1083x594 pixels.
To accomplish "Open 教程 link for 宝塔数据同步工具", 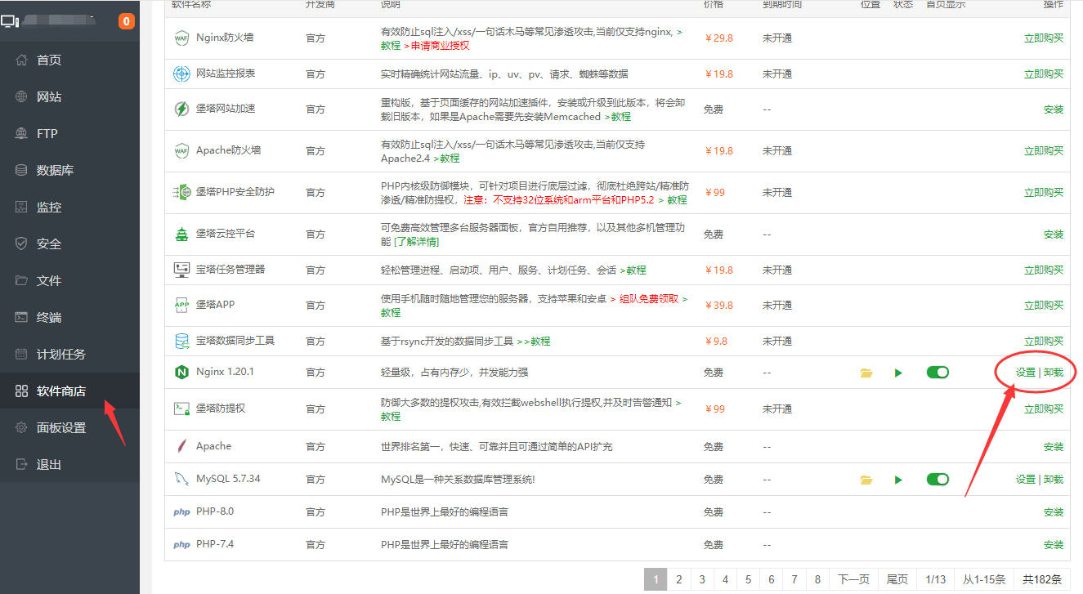I will tap(540, 342).
